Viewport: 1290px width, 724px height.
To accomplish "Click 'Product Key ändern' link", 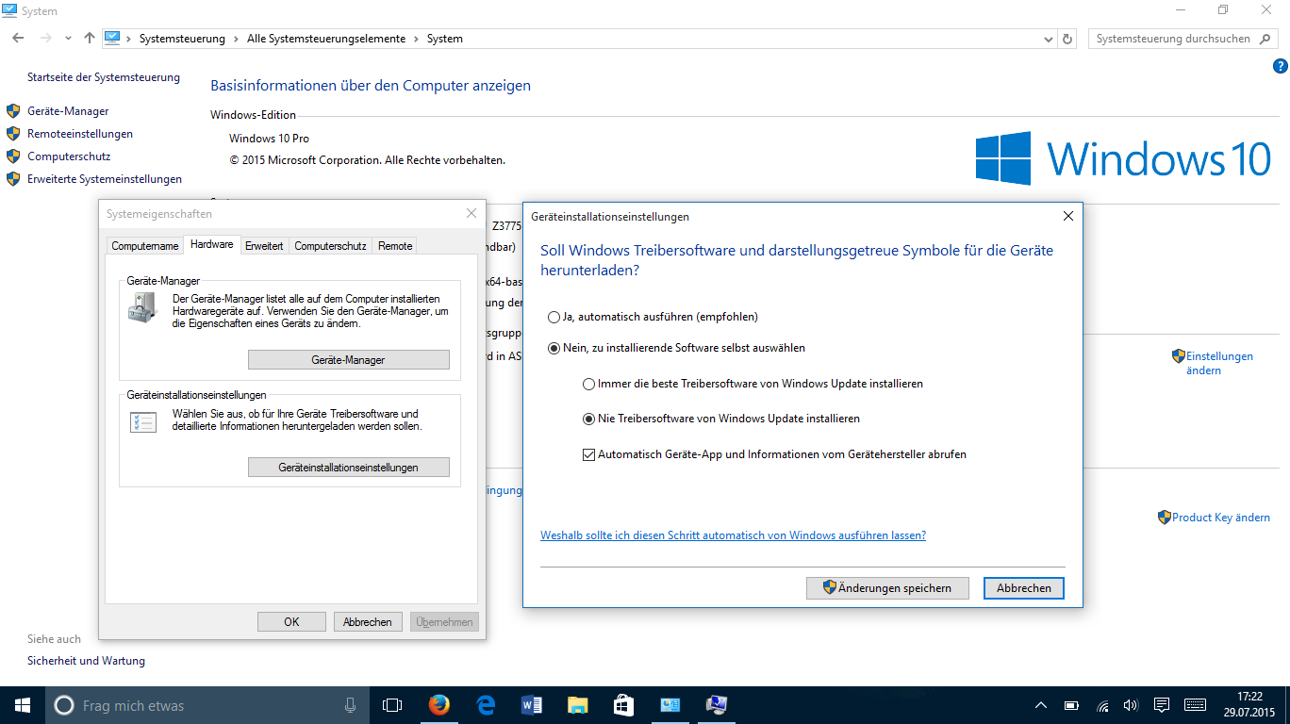I will [1221, 518].
